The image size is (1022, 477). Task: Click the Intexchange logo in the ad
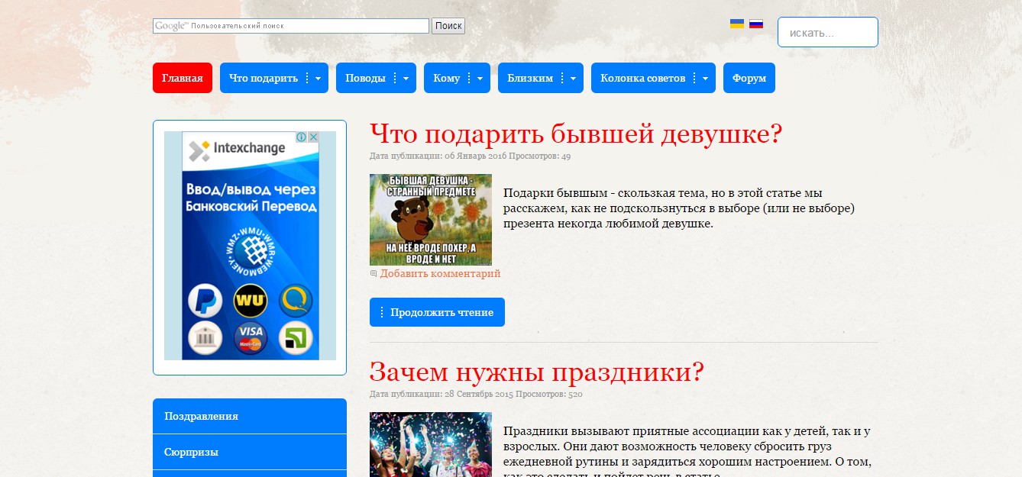click(237, 149)
